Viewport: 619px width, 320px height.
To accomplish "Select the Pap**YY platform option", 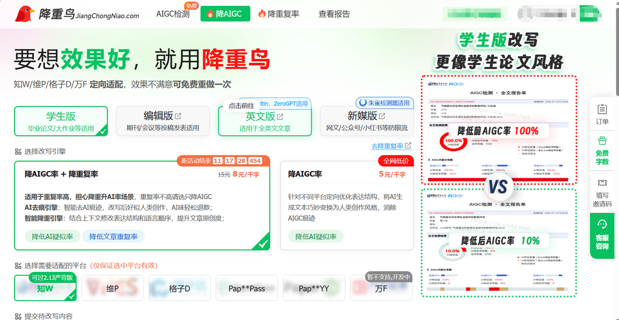I will pos(314,288).
